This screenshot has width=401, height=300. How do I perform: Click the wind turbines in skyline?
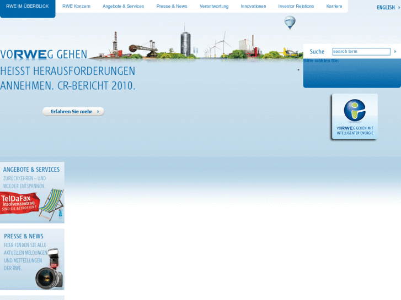click(217, 45)
